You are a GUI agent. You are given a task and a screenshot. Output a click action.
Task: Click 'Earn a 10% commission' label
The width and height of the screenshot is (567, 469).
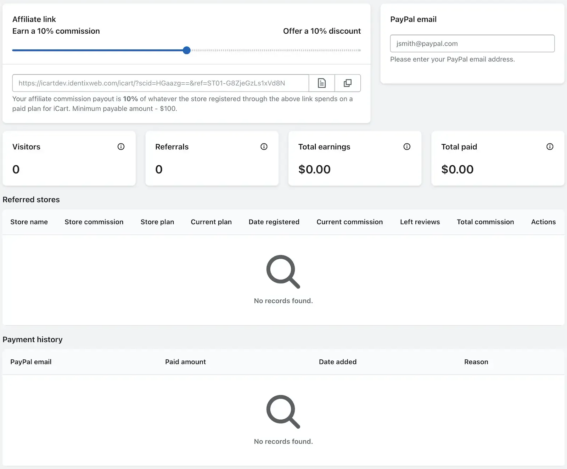point(56,31)
